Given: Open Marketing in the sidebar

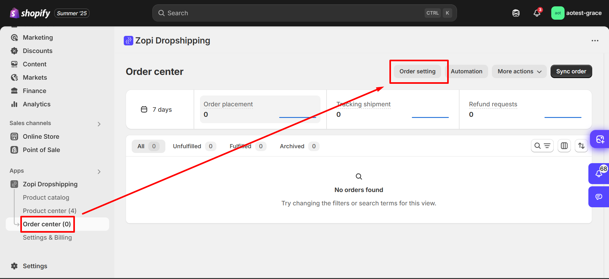Looking at the screenshot, I should pyautogui.click(x=38, y=37).
